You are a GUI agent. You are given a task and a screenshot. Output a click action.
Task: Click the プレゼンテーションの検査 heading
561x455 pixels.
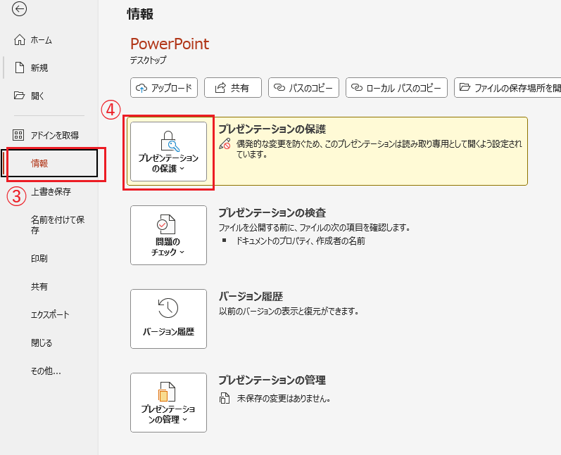click(x=272, y=212)
